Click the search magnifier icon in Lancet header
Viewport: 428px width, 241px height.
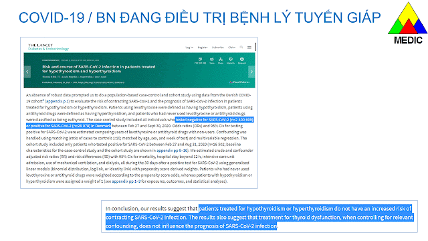[x=241, y=48]
